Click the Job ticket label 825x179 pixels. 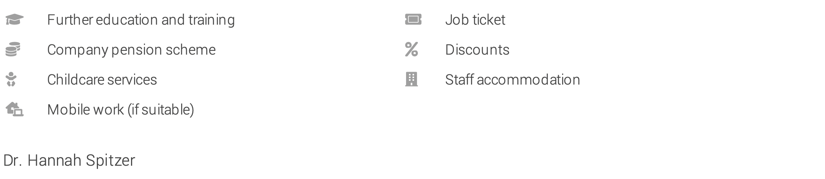[x=475, y=20]
